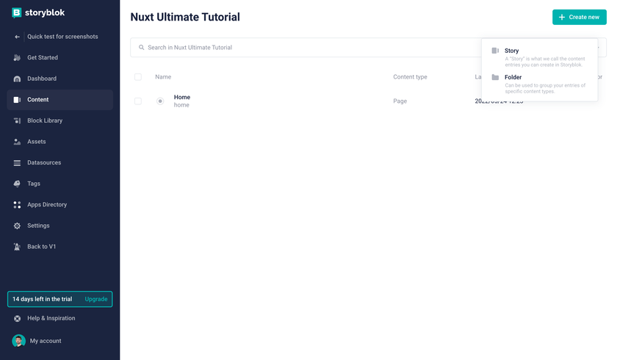
Task: Open Settings from the sidebar
Action: pyautogui.click(x=59, y=226)
